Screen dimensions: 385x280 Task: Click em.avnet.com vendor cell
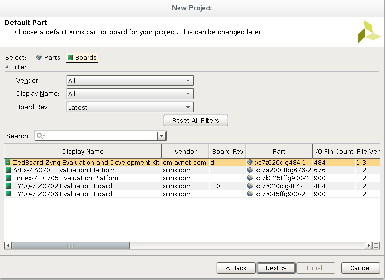185,162
